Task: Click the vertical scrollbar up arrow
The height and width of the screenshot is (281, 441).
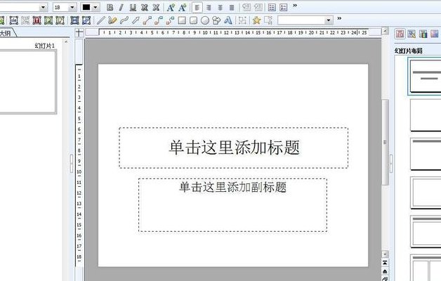Action: pyautogui.click(x=385, y=31)
